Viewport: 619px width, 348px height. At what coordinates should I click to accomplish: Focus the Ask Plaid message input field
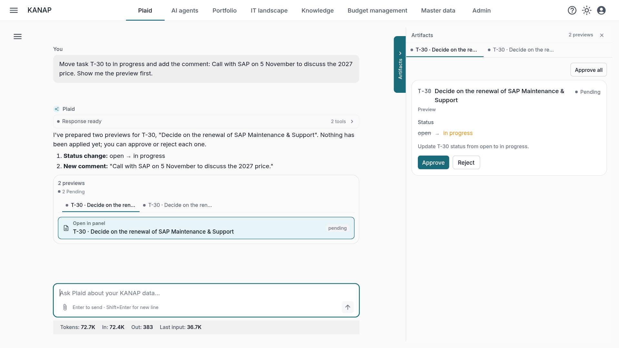click(x=206, y=293)
